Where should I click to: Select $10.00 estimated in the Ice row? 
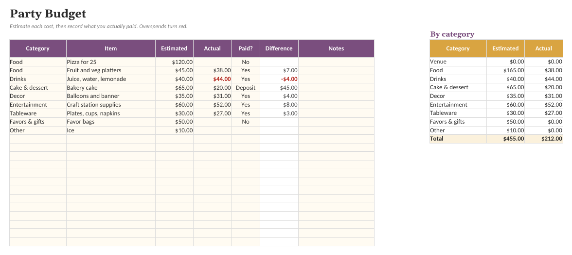(x=174, y=130)
